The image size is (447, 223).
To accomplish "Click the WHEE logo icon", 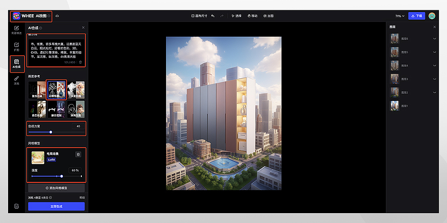I will [17, 16].
